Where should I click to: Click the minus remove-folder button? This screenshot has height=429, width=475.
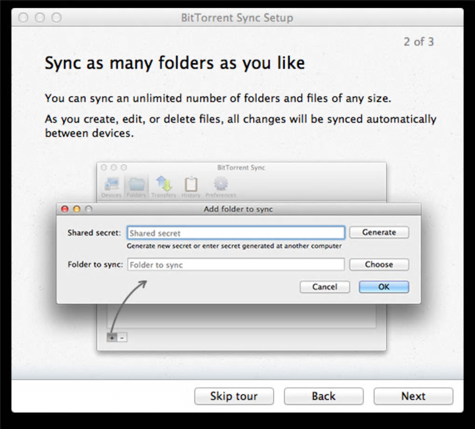(122, 337)
